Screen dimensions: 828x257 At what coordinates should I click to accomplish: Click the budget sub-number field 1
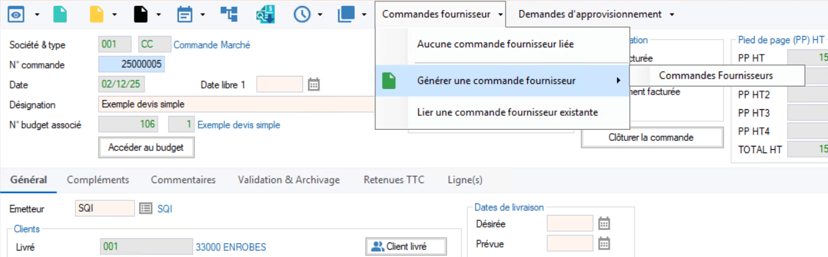181,125
